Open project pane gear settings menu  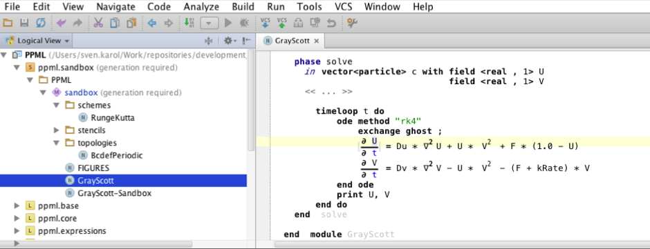tap(230, 41)
